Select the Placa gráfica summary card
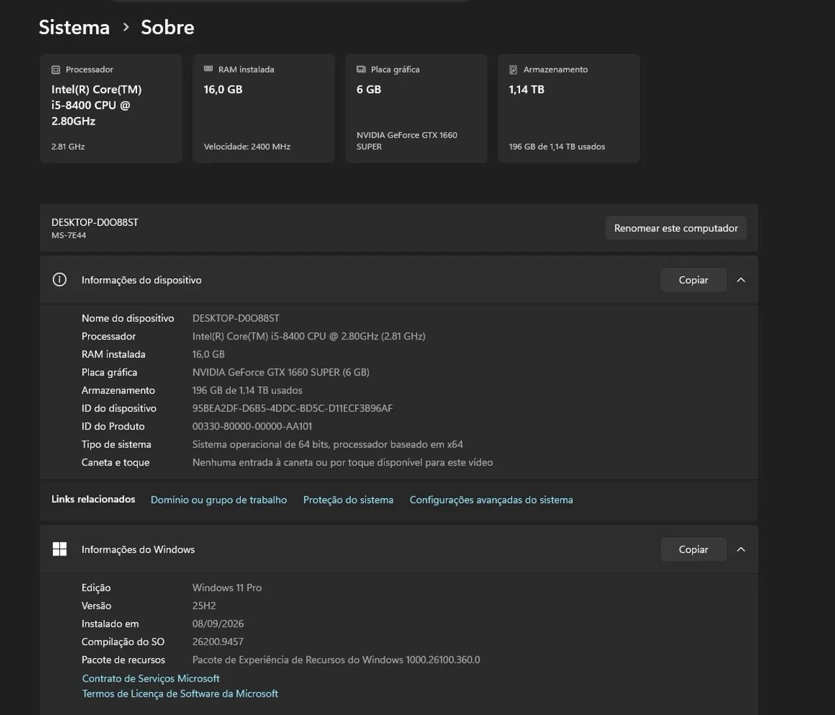 pos(416,108)
